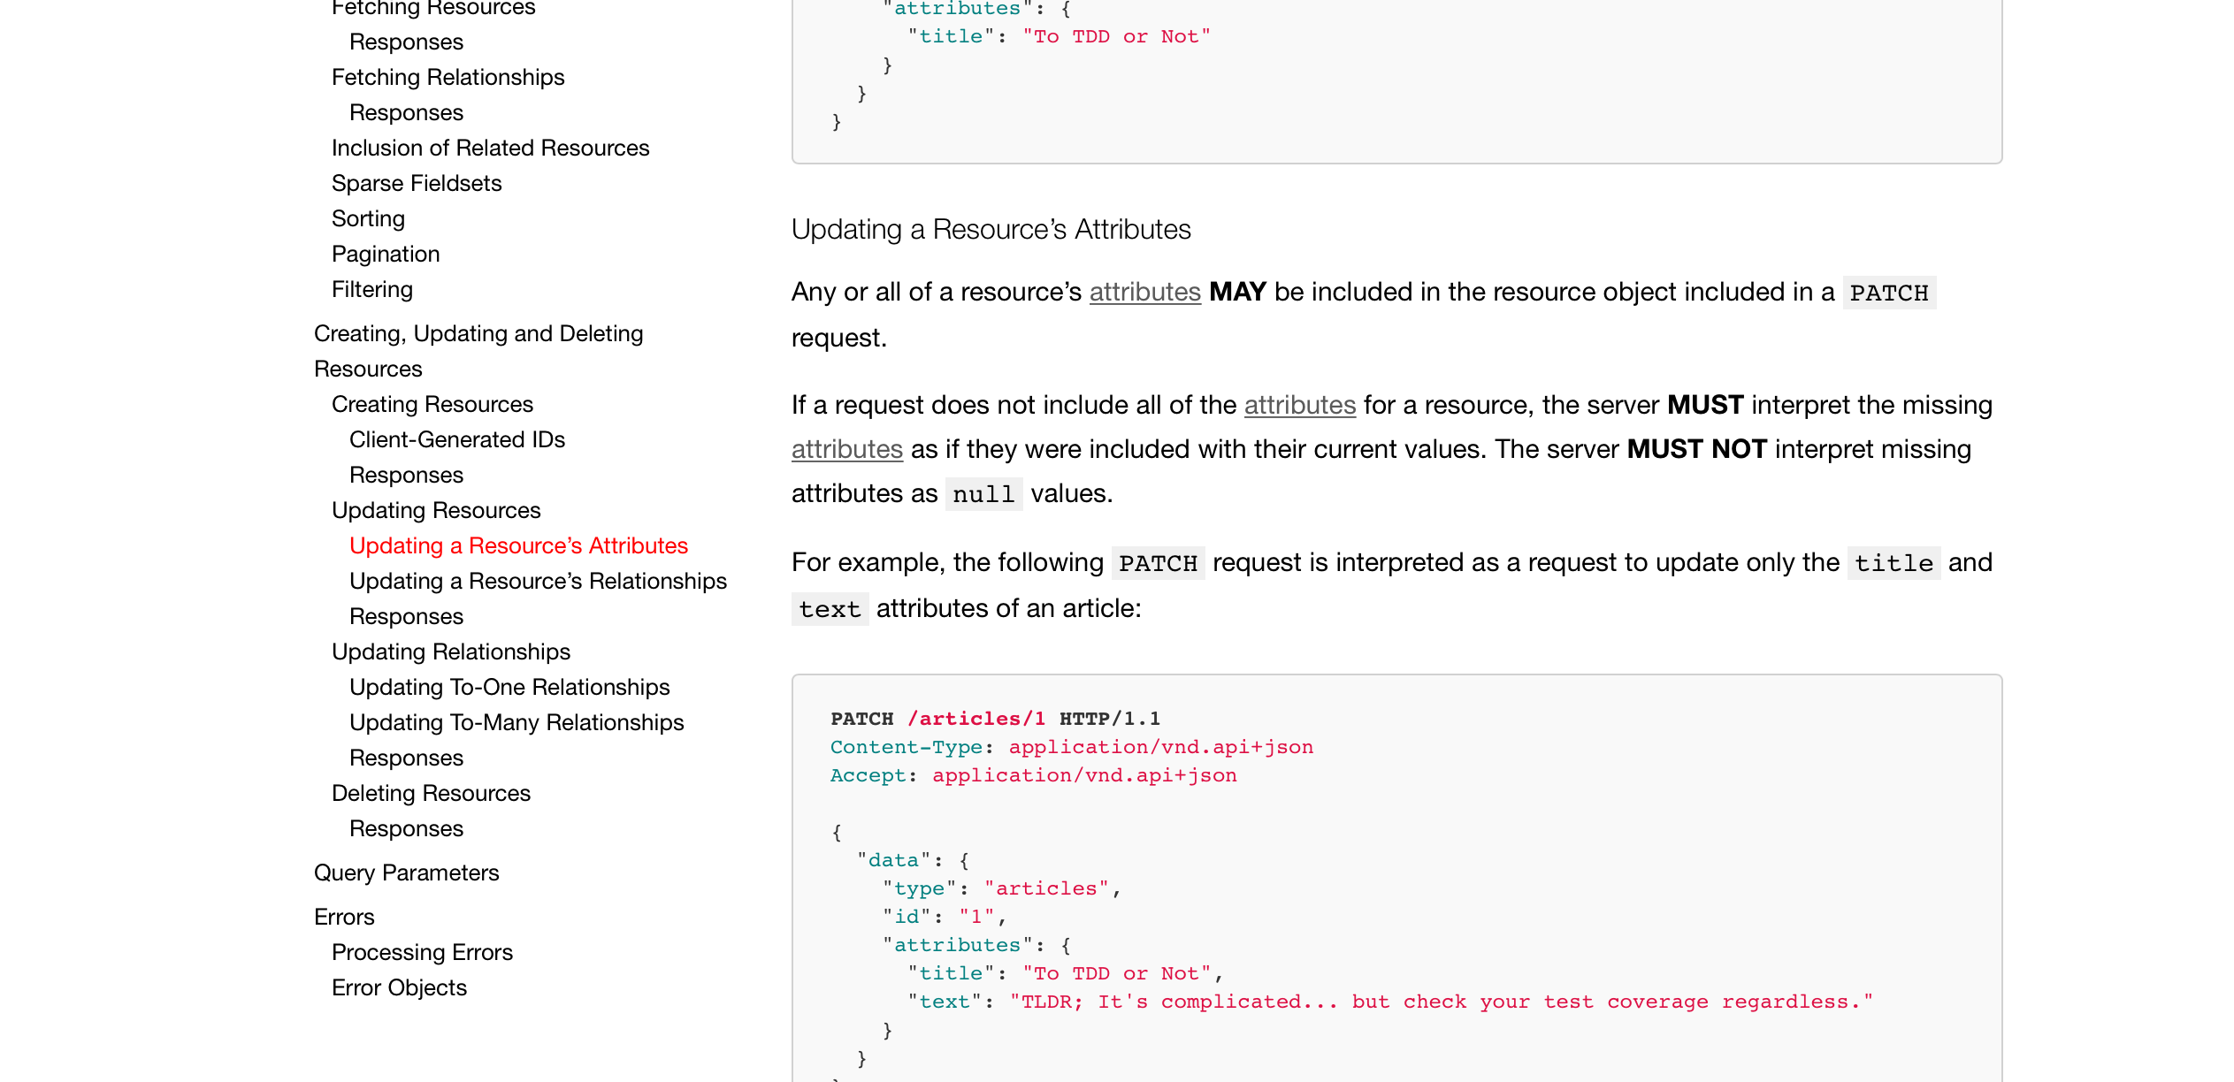This screenshot has height=1082, width=2234.
Task: Click the "TLDR; It's complicated..." string value
Action: [x=1442, y=1002]
